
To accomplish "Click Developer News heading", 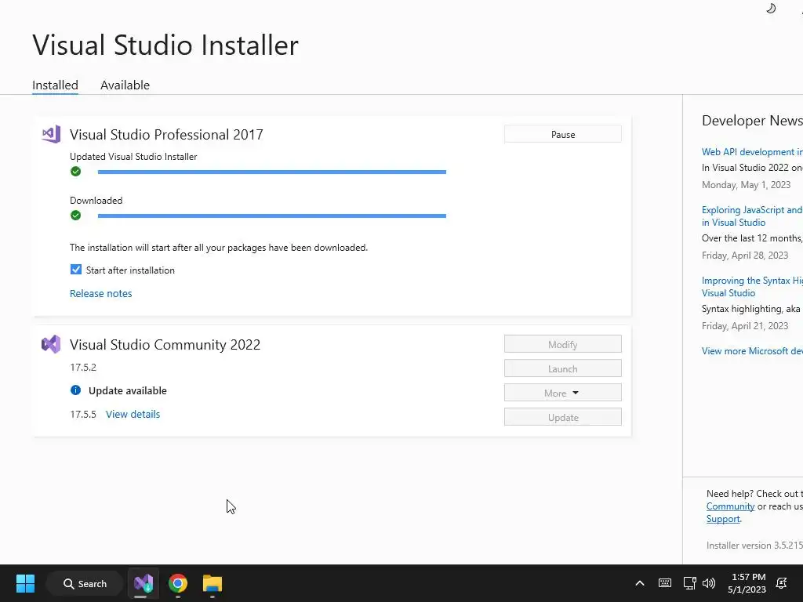I will 752,121.
